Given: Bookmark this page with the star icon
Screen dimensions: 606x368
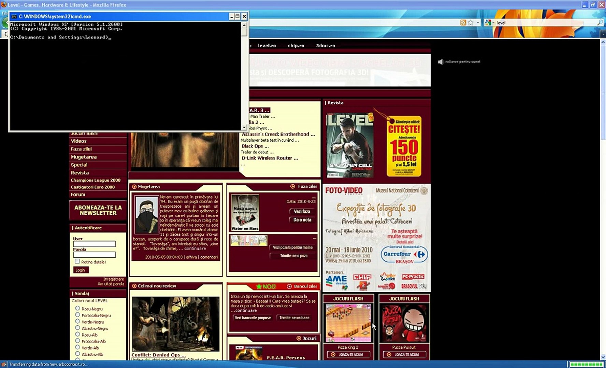Looking at the screenshot, I should point(471,23).
